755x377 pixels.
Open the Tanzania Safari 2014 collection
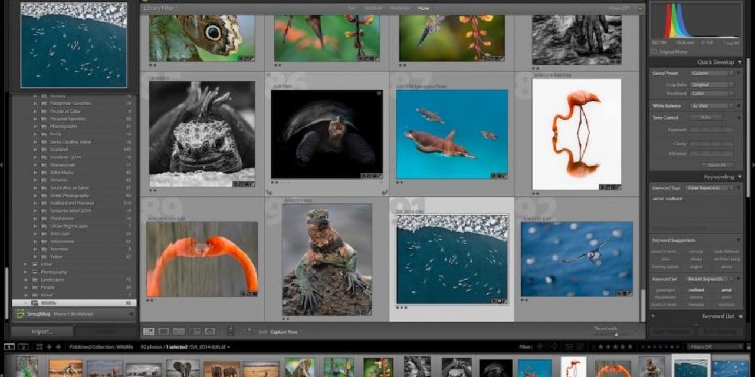tap(70, 211)
